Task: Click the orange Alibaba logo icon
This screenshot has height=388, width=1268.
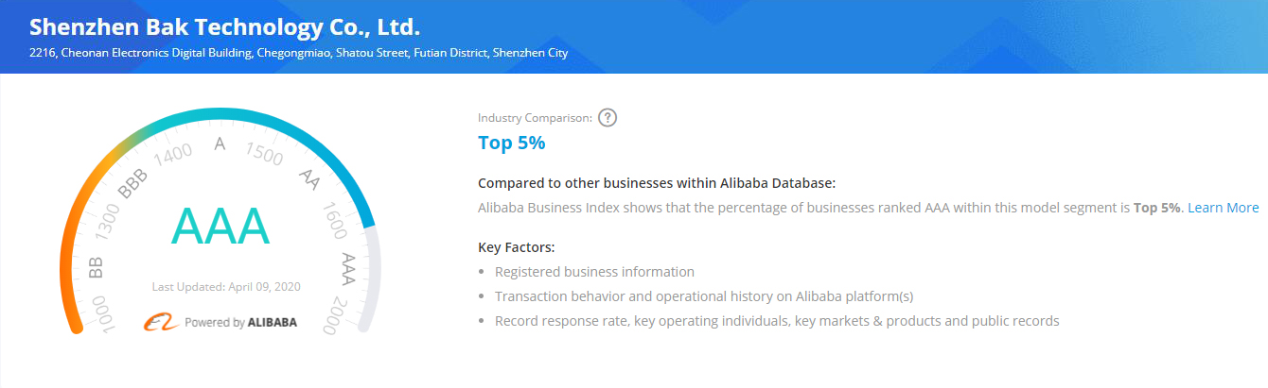Action: click(x=161, y=322)
